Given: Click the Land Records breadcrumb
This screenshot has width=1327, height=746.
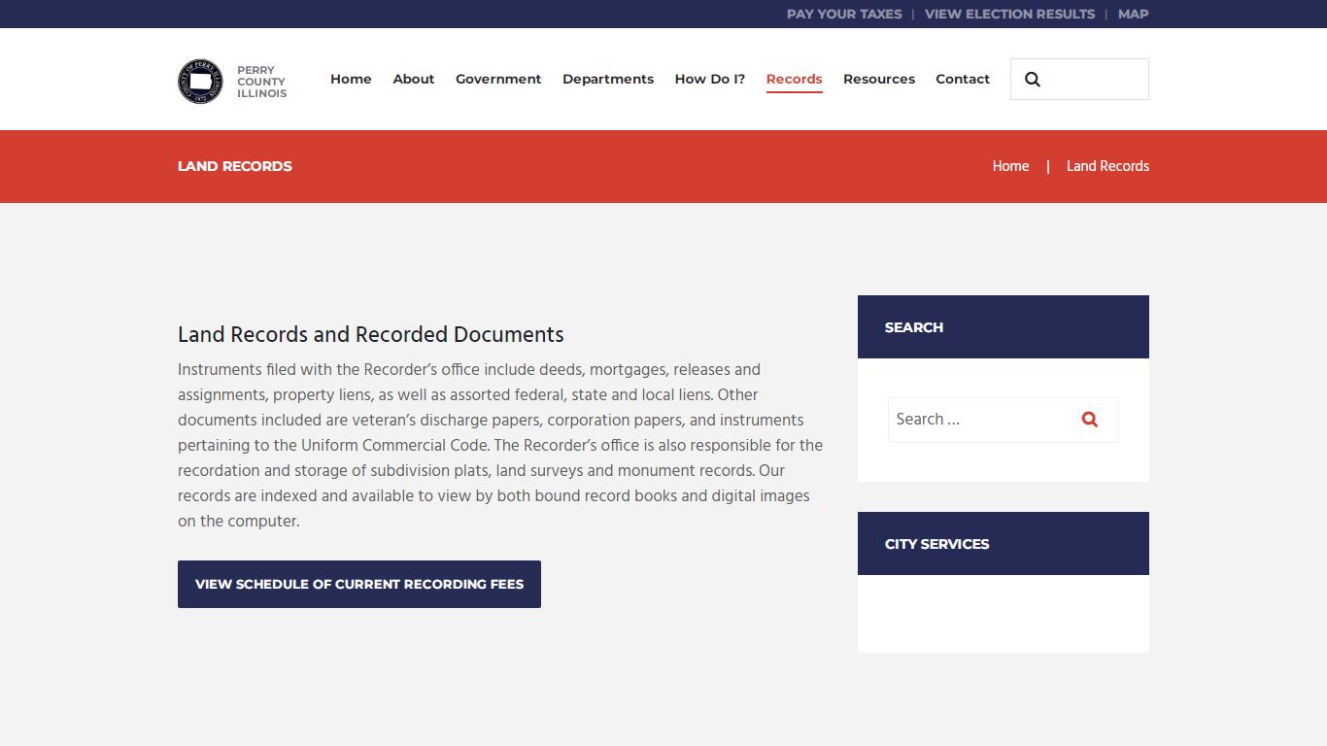Looking at the screenshot, I should [x=1107, y=166].
